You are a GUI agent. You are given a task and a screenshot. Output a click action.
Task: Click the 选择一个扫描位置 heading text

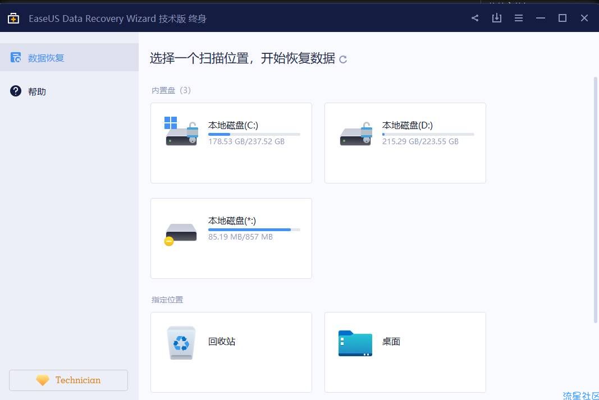[x=243, y=58]
